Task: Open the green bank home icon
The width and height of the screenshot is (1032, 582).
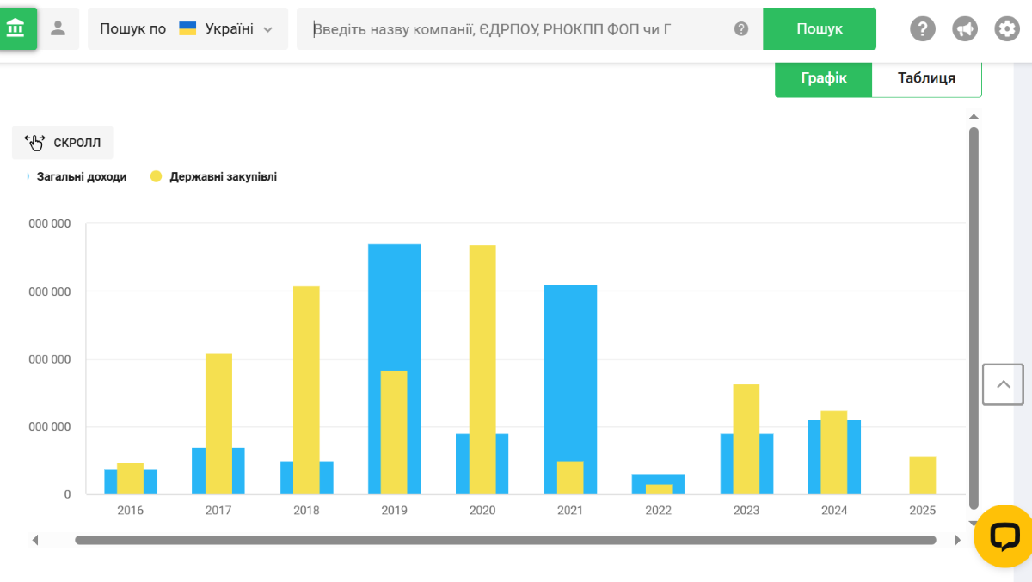Action: (x=17, y=28)
